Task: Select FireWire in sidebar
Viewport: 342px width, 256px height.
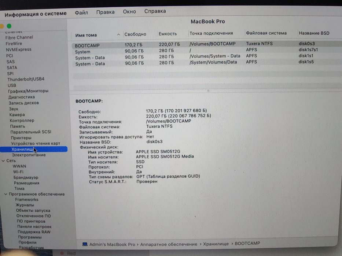Action: (14, 44)
